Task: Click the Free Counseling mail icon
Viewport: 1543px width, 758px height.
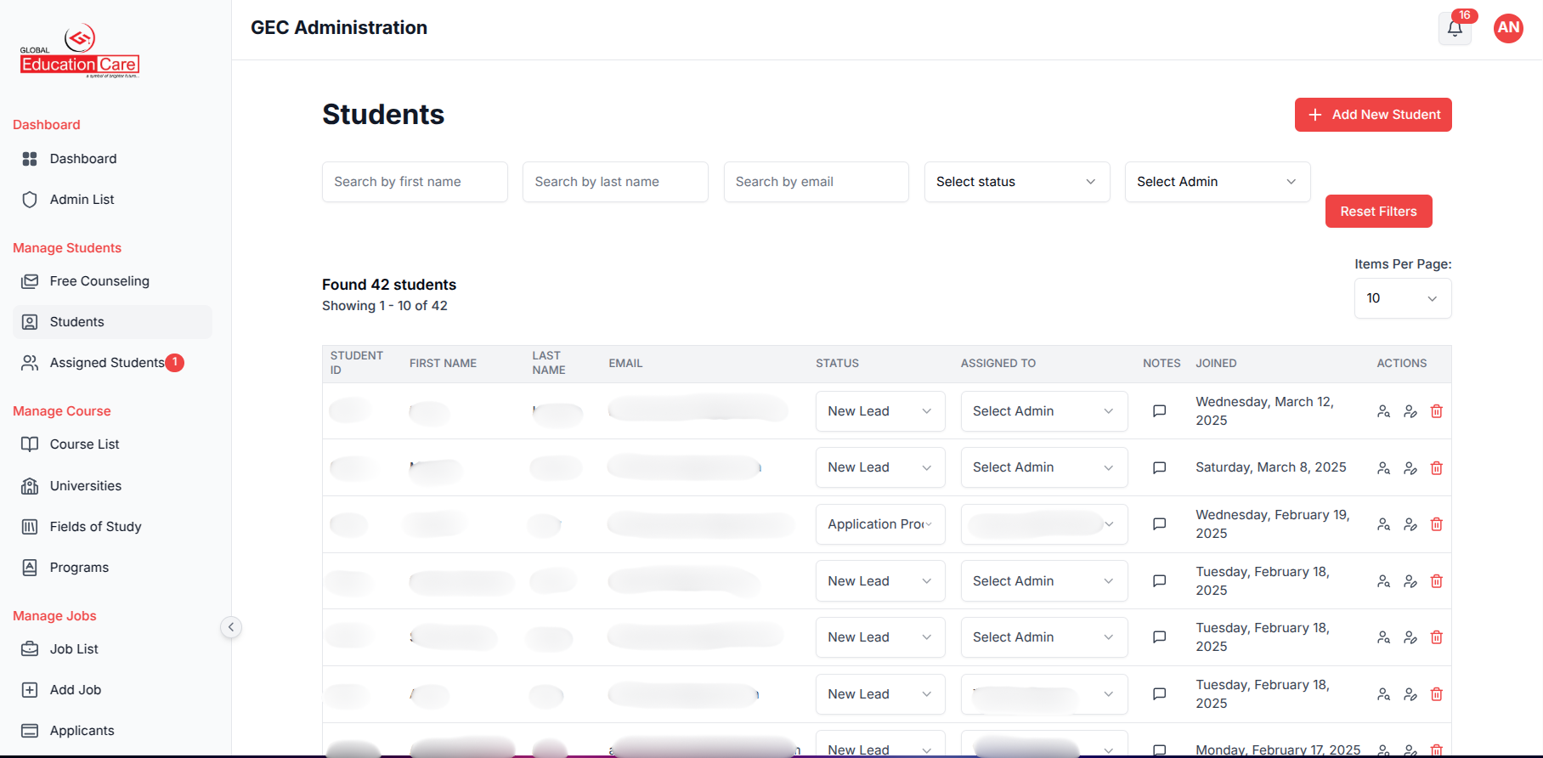Action: click(30, 281)
